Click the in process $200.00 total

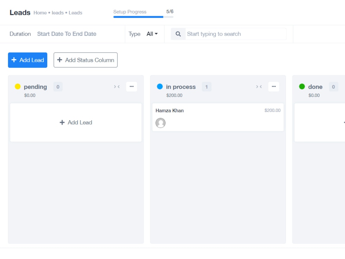[174, 95]
